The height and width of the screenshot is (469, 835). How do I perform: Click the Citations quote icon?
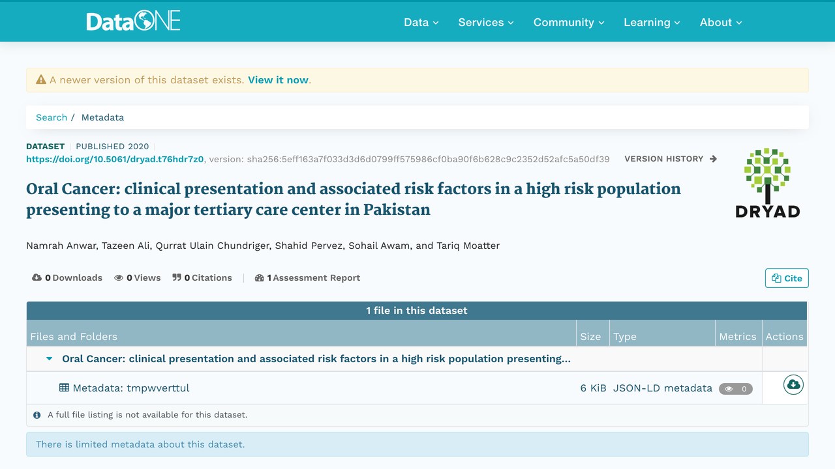click(x=177, y=277)
